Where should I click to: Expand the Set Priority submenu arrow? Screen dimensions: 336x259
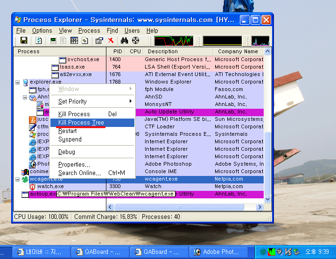[x=131, y=101]
